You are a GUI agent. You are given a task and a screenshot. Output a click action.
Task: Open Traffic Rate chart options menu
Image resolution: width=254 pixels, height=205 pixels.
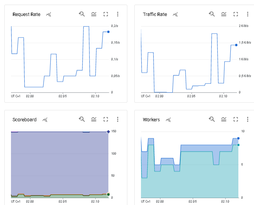pyautogui.click(x=248, y=14)
